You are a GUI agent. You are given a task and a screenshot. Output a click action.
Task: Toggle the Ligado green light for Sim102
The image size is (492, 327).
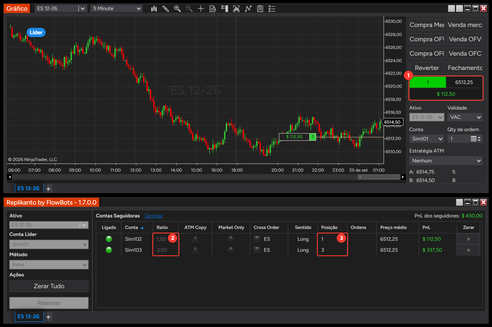(x=109, y=239)
